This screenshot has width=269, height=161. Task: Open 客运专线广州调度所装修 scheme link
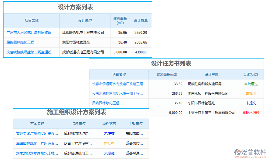(x=36, y=133)
